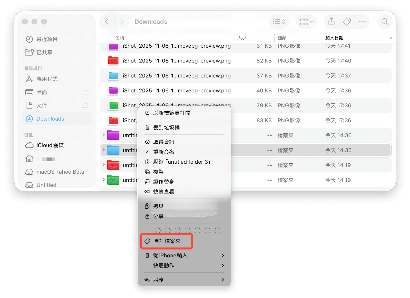This screenshot has height=298, width=410.
Task: Choose 複製 from context menu
Action: click(x=184, y=172)
